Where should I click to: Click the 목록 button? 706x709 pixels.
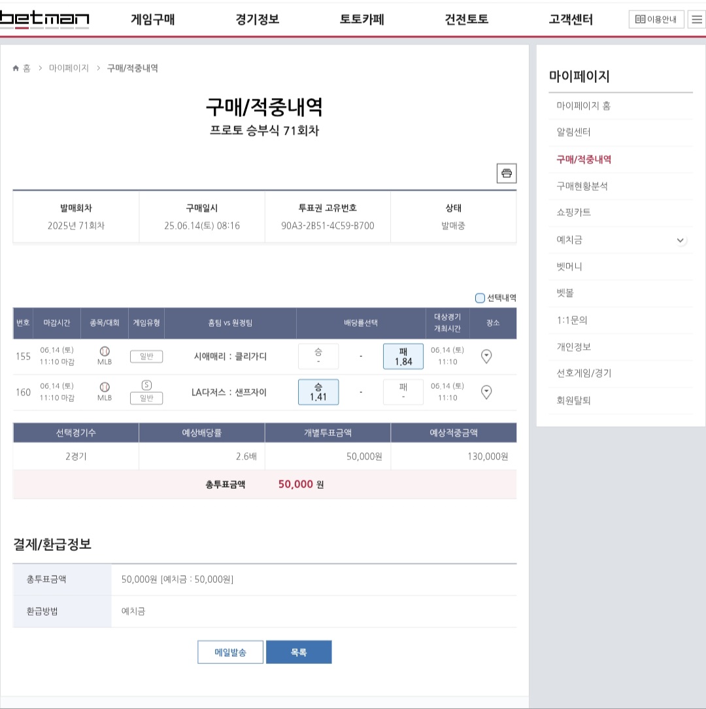(299, 652)
